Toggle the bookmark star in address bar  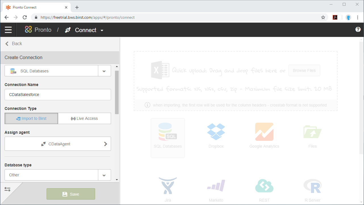[x=323, y=17]
